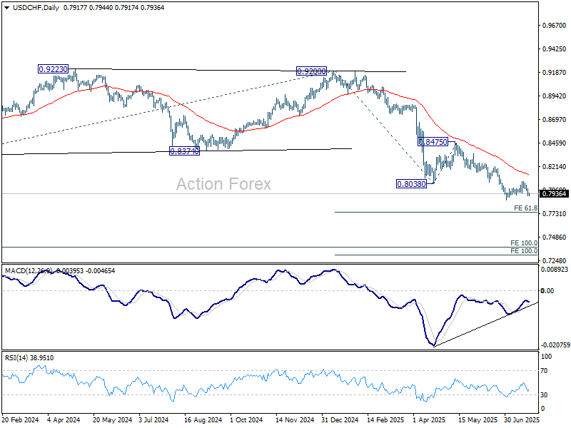Click the FE 61.8 Fibonacci label
The width and height of the screenshot is (571, 428).
coord(525,208)
